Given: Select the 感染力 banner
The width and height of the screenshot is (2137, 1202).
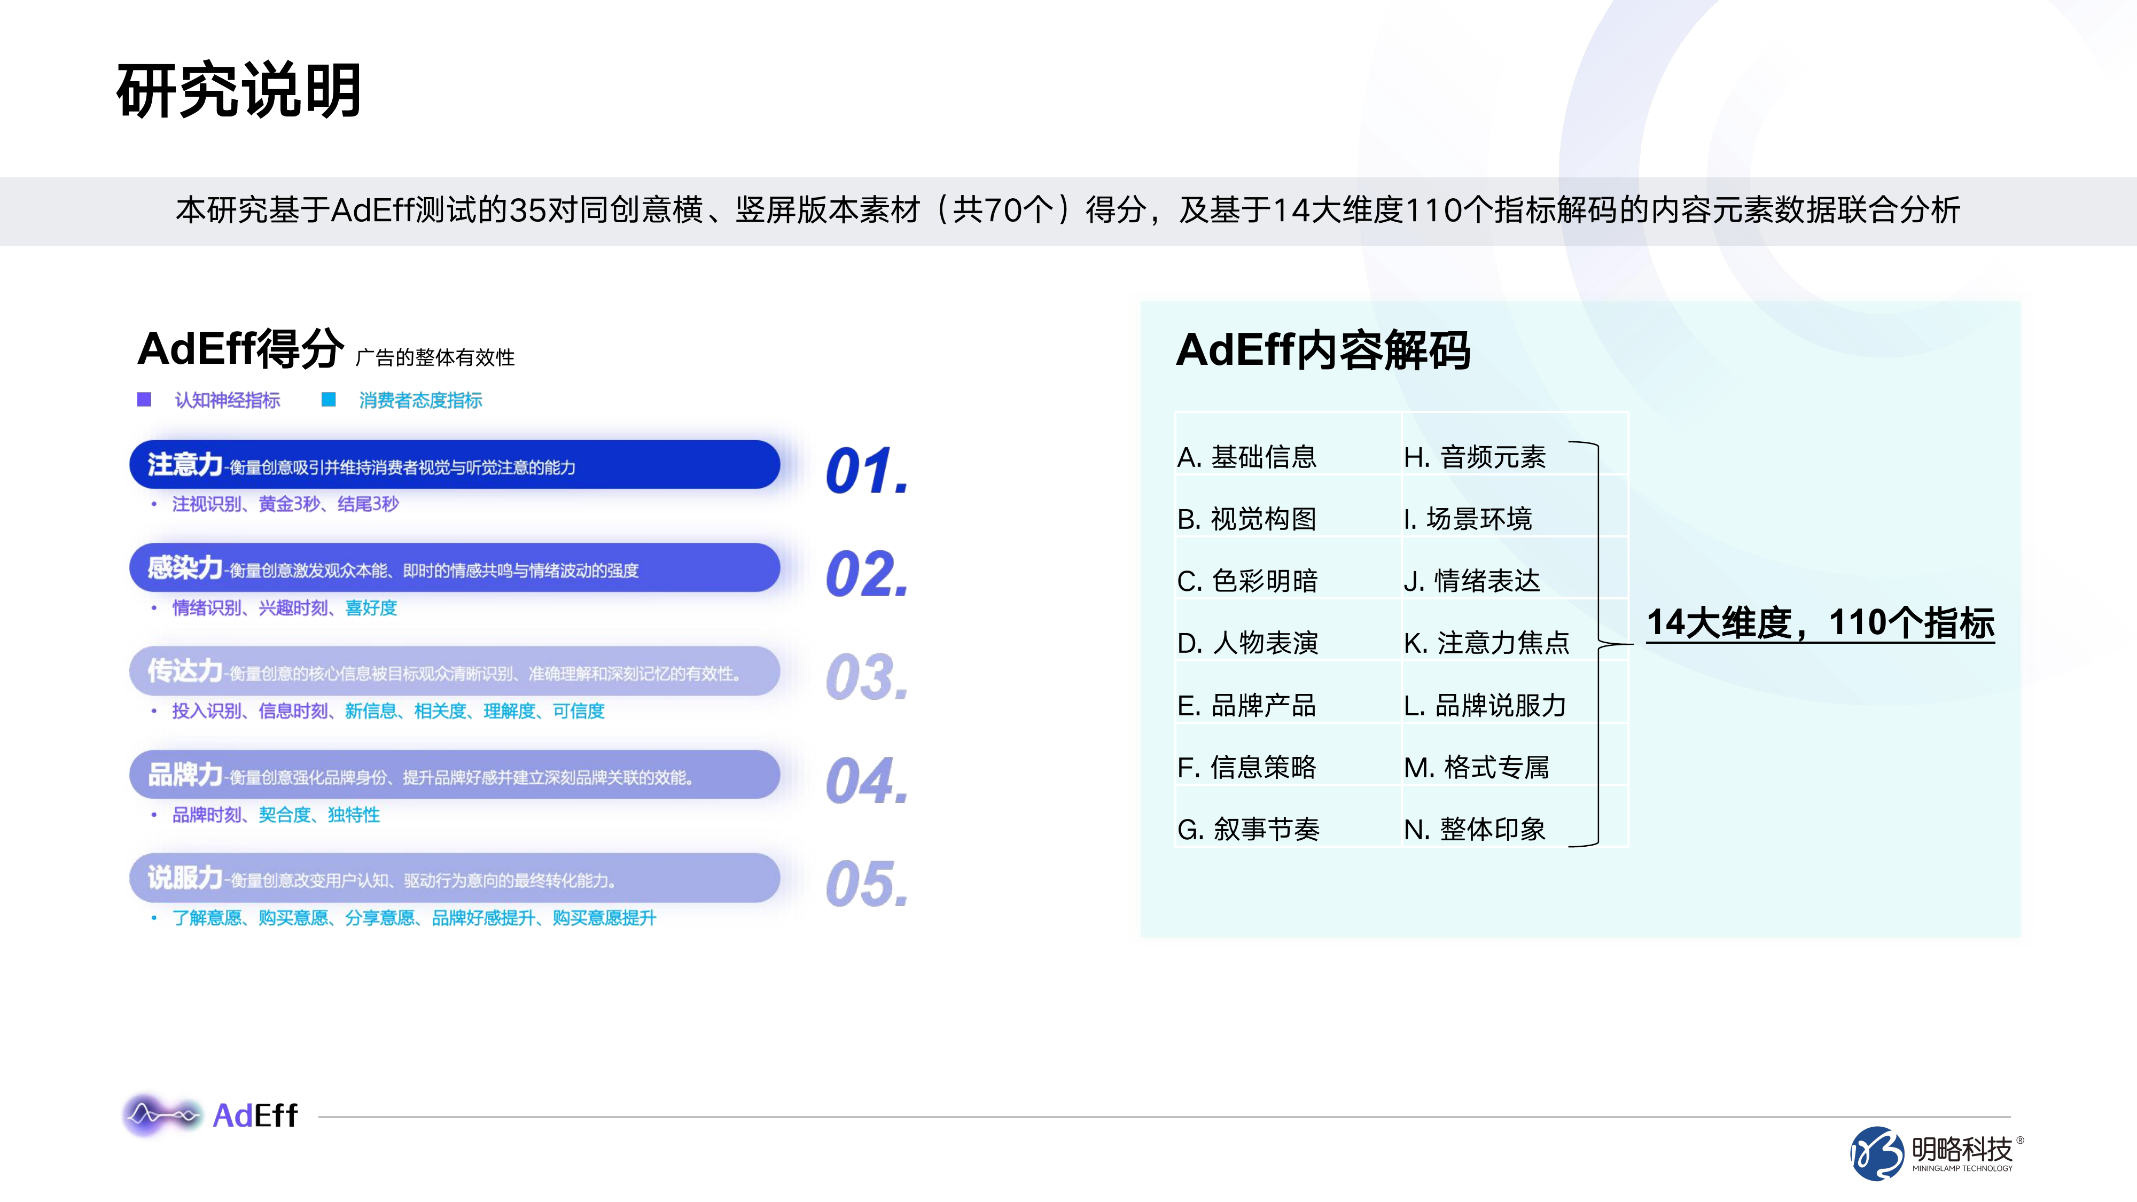Looking at the screenshot, I should coord(455,568).
